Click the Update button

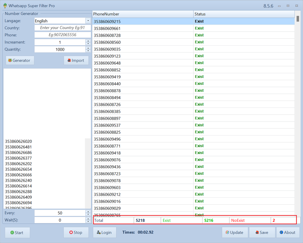coord(235,232)
